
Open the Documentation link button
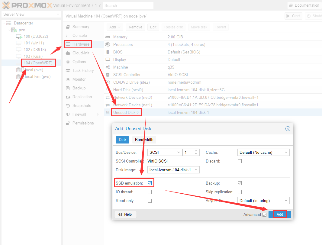click(304, 5)
